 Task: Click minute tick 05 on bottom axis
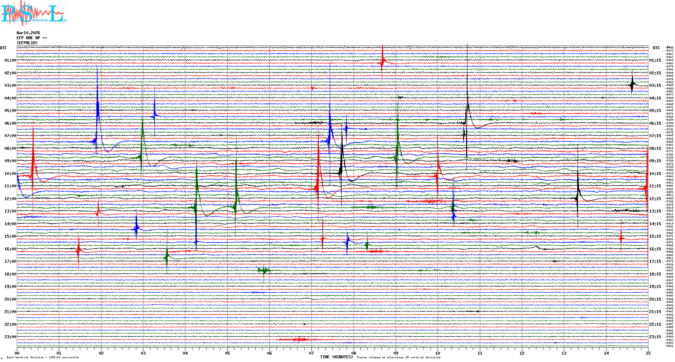point(227,353)
